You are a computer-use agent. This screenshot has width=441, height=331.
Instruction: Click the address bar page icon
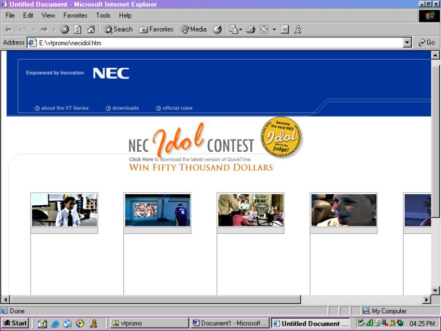(x=32, y=43)
